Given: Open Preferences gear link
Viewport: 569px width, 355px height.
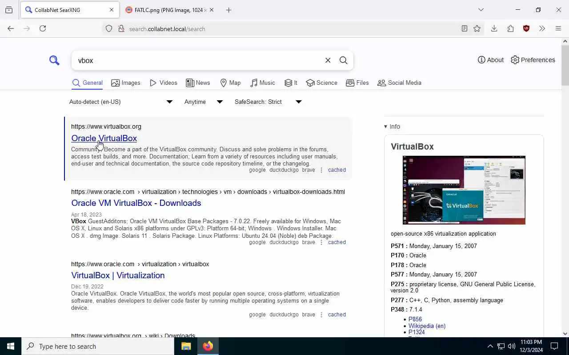Looking at the screenshot, I should (533, 60).
